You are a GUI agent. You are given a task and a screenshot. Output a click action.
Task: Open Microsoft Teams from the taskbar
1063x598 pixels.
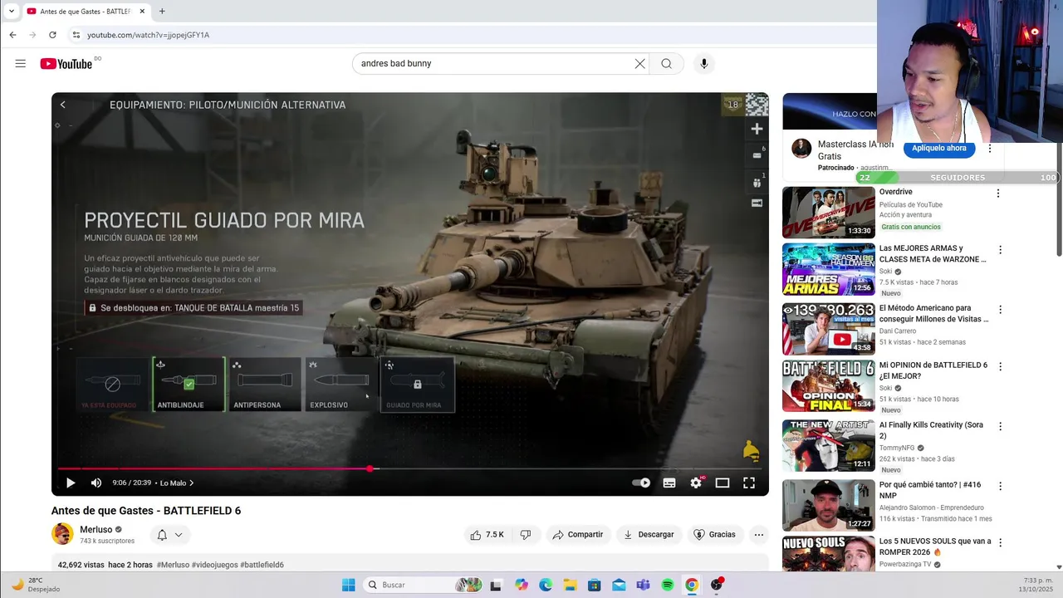click(643, 585)
